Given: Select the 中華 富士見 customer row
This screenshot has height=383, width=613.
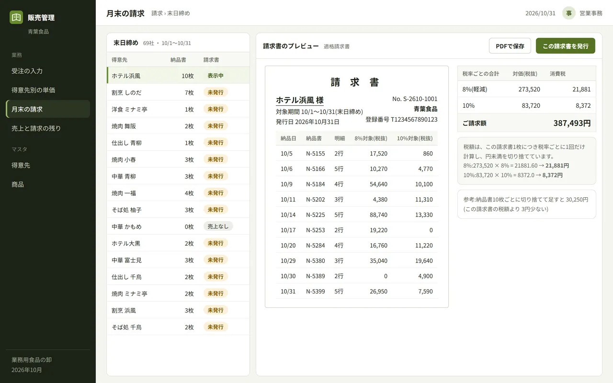Looking at the screenshot, I should (x=178, y=260).
